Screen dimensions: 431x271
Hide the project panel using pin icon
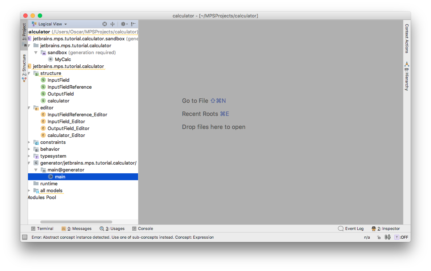(133, 24)
